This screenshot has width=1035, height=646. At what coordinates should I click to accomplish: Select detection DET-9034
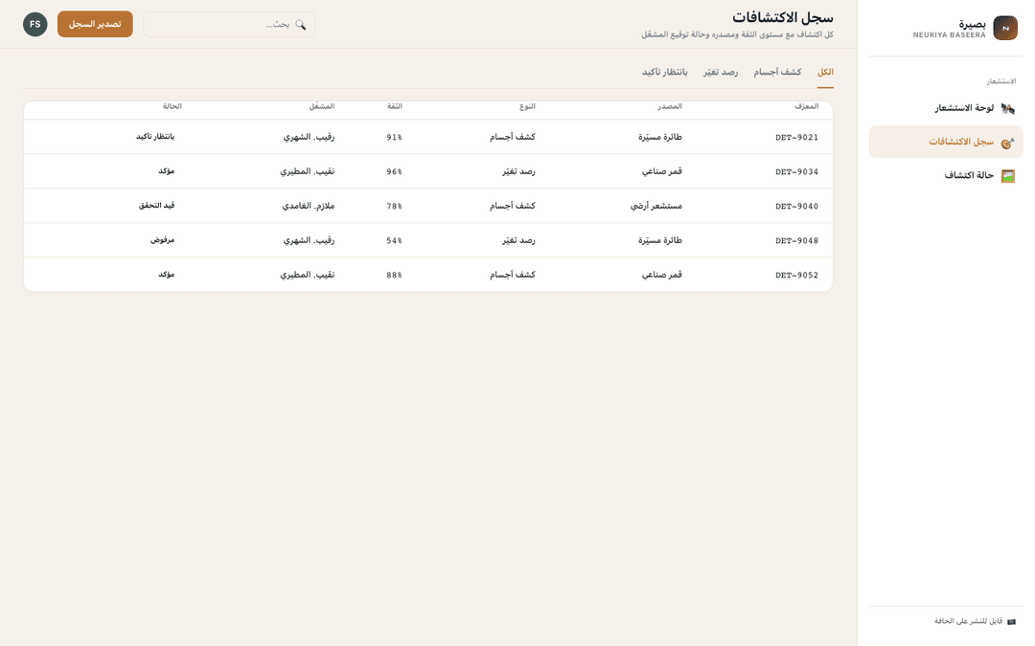pos(796,171)
